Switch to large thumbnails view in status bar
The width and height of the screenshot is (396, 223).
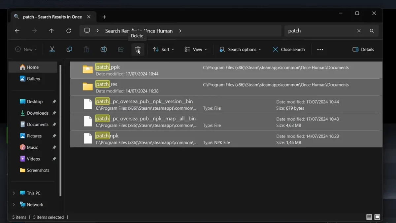377,217
